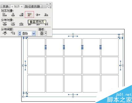Click the horizontal align center icon
This screenshot has height=103, width=132.
point(13,14)
